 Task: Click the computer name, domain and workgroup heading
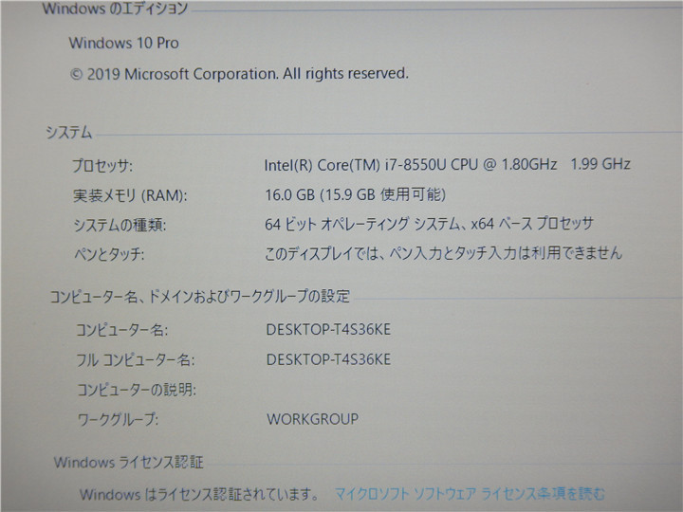coord(200,297)
